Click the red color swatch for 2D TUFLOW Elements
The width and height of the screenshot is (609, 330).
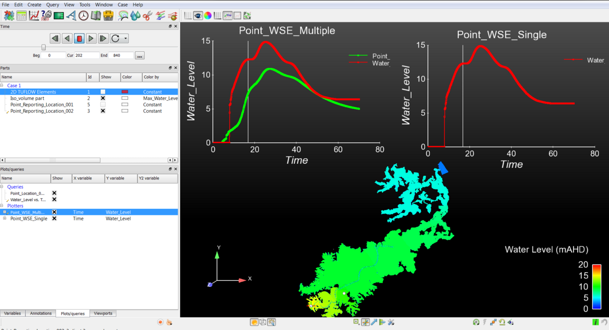[x=124, y=92]
